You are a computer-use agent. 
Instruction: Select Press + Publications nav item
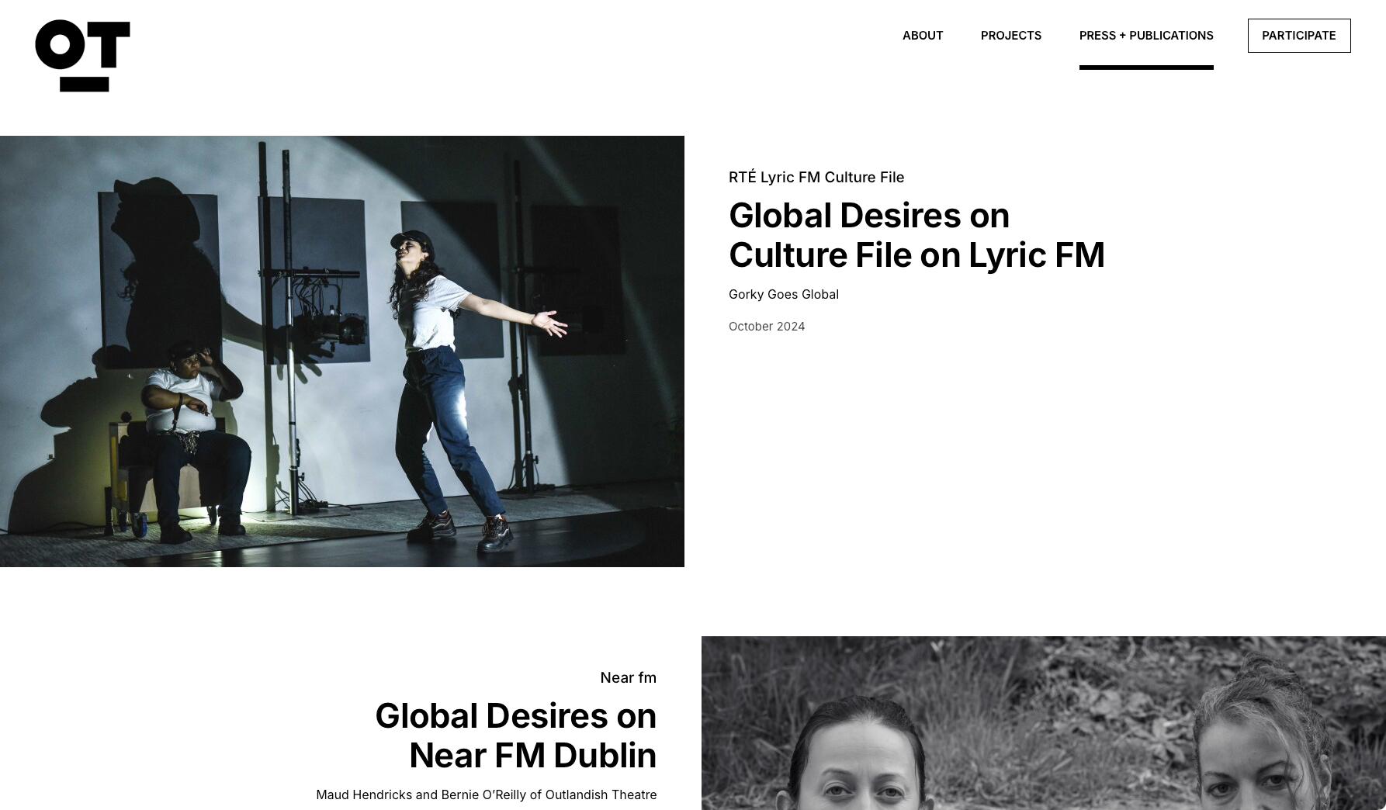pyautogui.click(x=1146, y=36)
